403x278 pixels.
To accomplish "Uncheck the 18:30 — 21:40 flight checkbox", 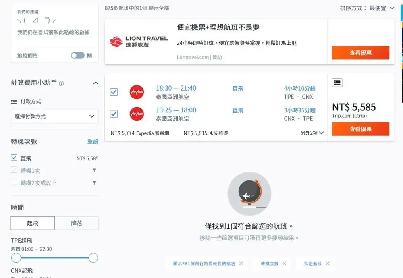I will coord(114,92).
